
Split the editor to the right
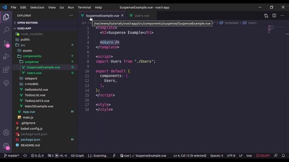click(274, 16)
